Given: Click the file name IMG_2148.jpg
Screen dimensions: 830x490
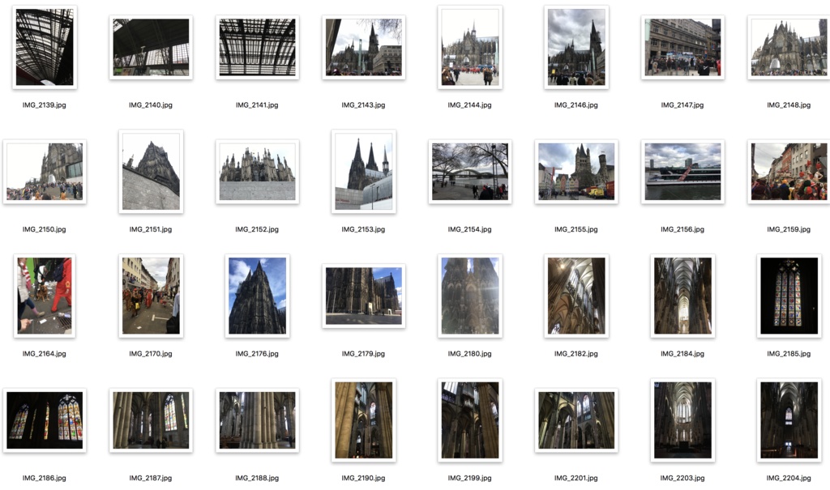Looking at the screenshot, I should (789, 105).
